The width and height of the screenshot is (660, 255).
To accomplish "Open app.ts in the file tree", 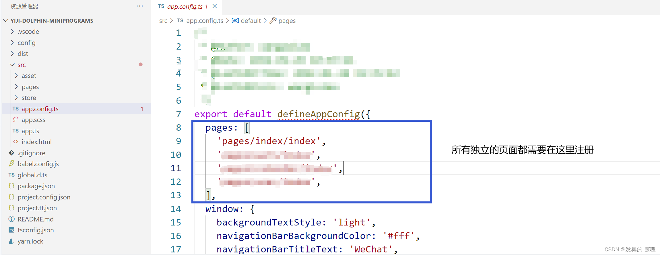I will (x=30, y=131).
